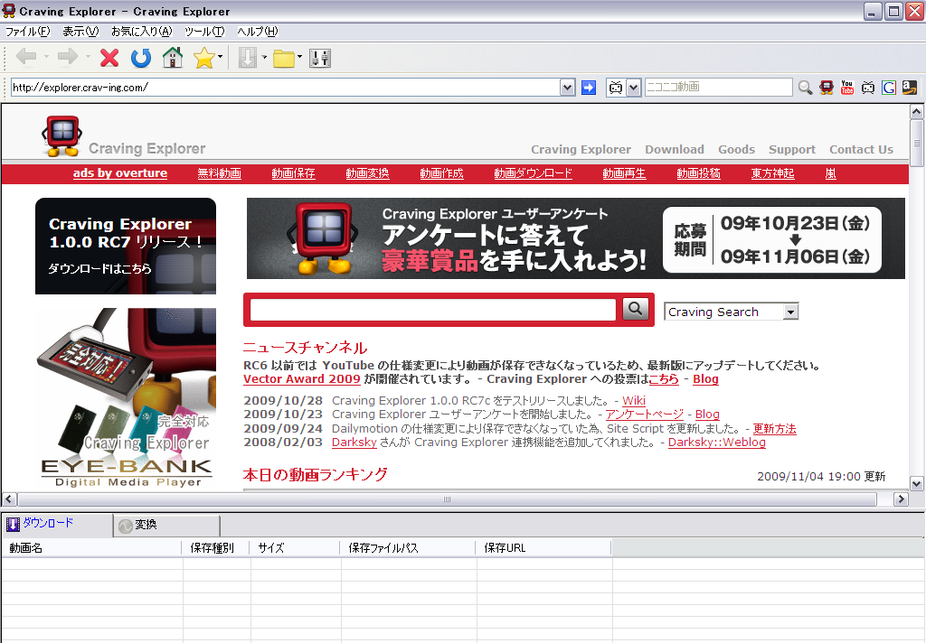Open Vector Award 2009 link
This screenshot has width=926, height=643.
tap(302, 378)
